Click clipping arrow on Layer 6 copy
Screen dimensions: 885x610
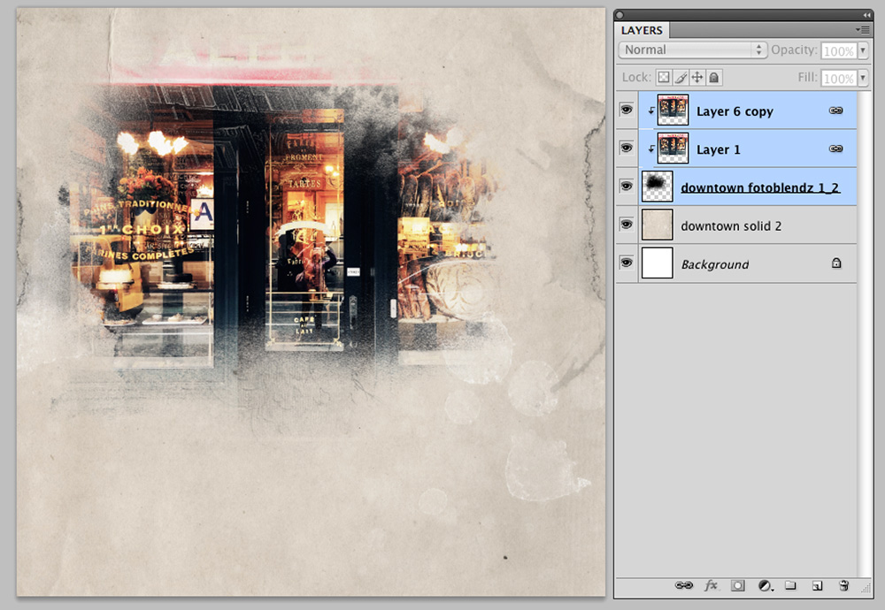[x=650, y=111]
